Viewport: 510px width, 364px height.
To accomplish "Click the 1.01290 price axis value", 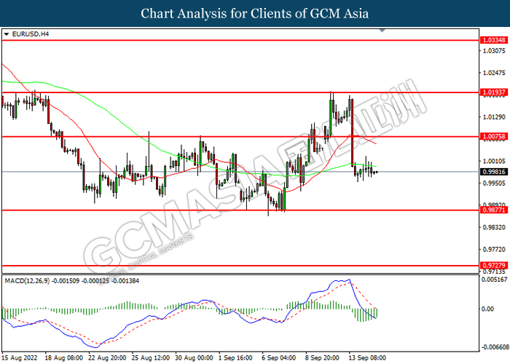I will point(495,117).
